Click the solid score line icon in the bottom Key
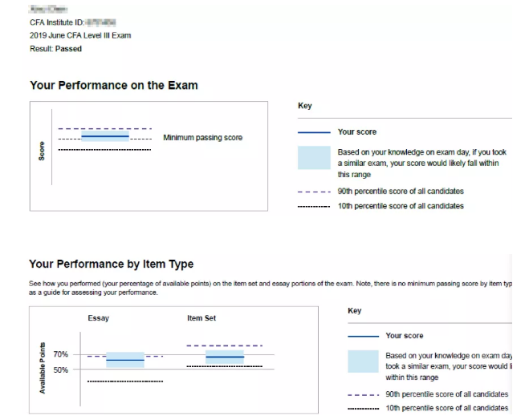This screenshot has width=525, height=416. 362,336
